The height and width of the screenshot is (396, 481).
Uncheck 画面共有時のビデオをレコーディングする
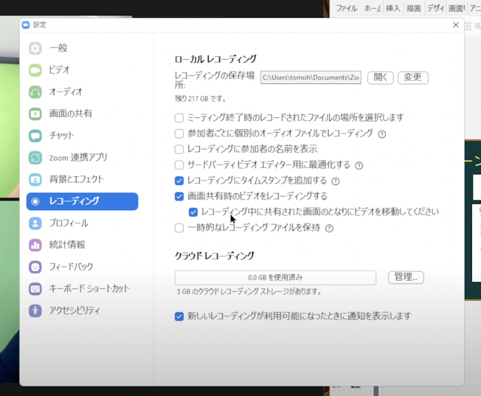179,197
